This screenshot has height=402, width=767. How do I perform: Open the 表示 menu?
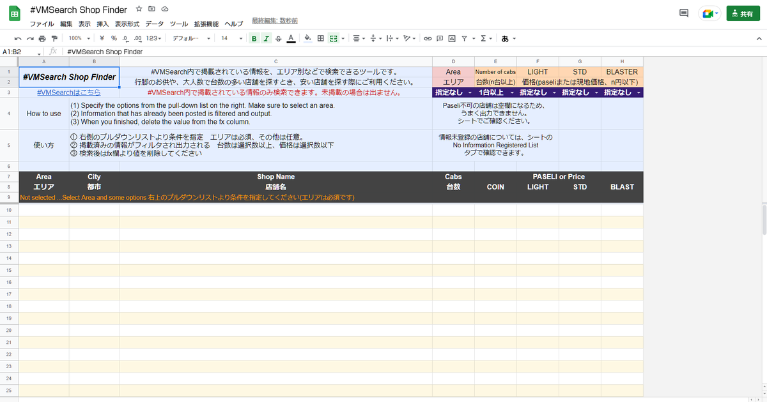[84, 24]
